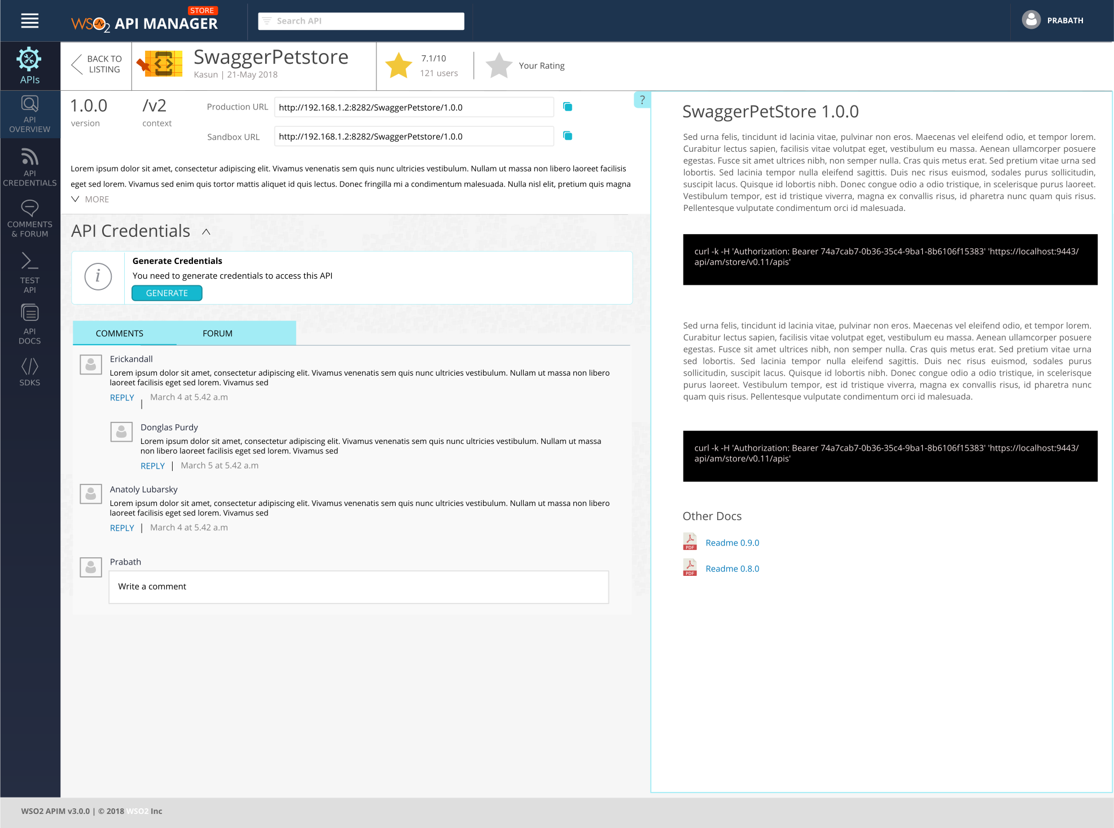The height and width of the screenshot is (828, 1114).
Task: Select the COMMENTS tab
Action: point(120,333)
